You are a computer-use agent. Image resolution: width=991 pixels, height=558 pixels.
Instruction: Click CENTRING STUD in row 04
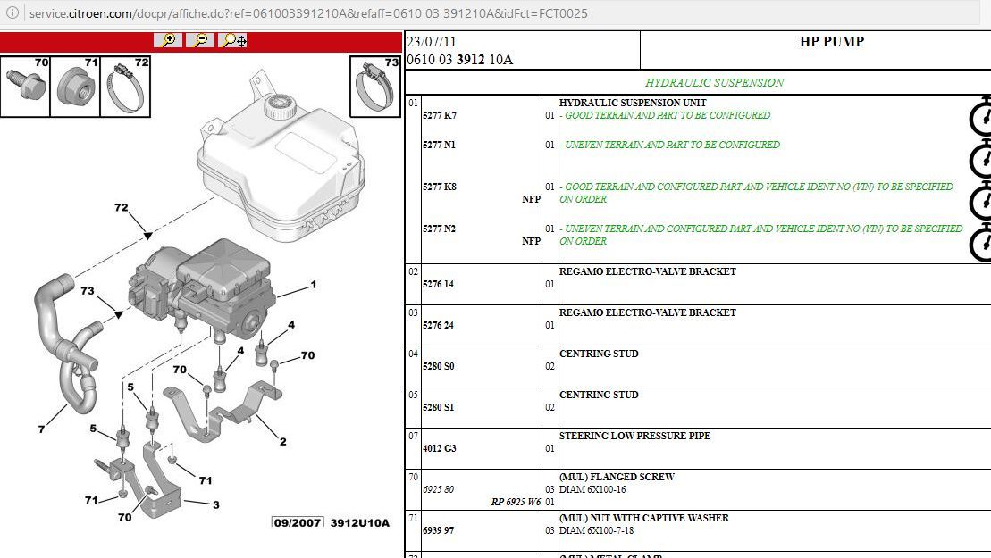[x=599, y=354]
